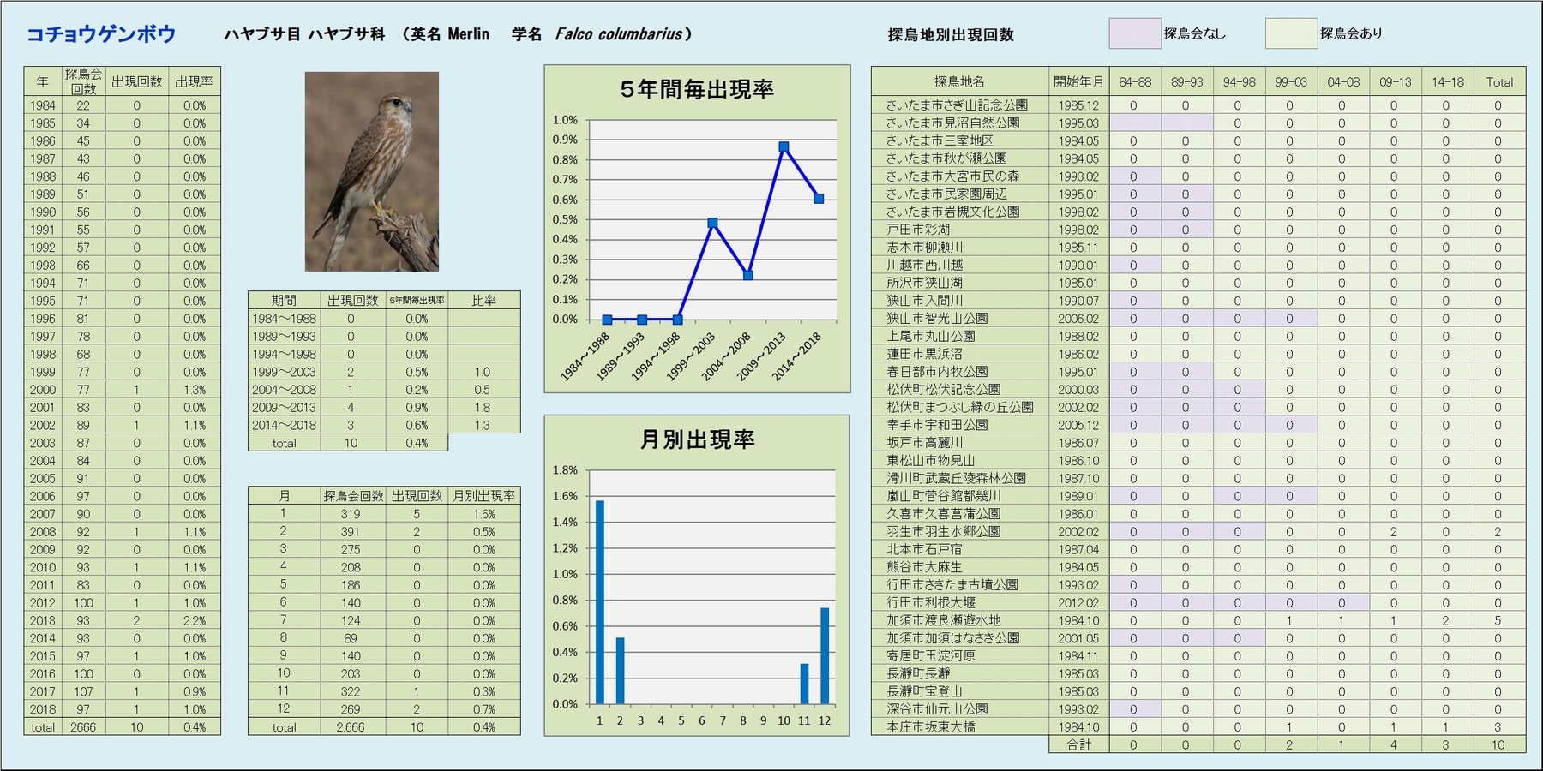The height and width of the screenshot is (771, 1543).
Task: Select the purple 探鳥会なし legend swatch
Action: pos(1134,33)
